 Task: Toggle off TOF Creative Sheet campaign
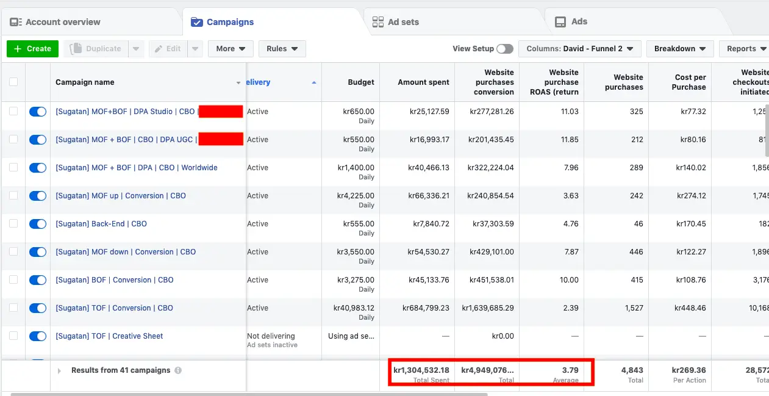click(x=38, y=336)
